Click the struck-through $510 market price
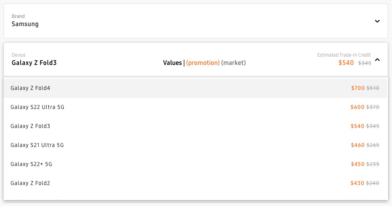The image size is (392, 206). pyautogui.click(x=373, y=88)
